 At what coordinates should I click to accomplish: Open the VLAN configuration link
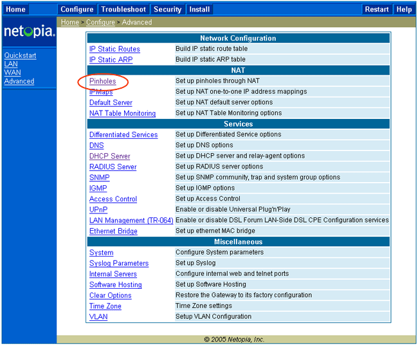point(98,317)
